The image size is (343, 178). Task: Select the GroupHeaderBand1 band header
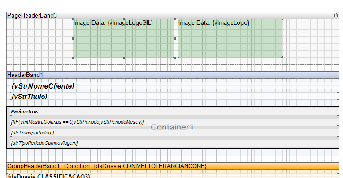[173, 166]
